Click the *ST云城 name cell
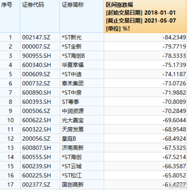189x190 pixels. [72, 166]
